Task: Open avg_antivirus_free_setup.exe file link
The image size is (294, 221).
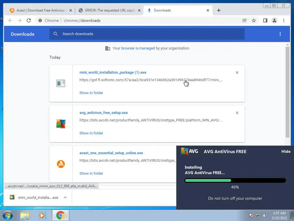Action: point(103,113)
